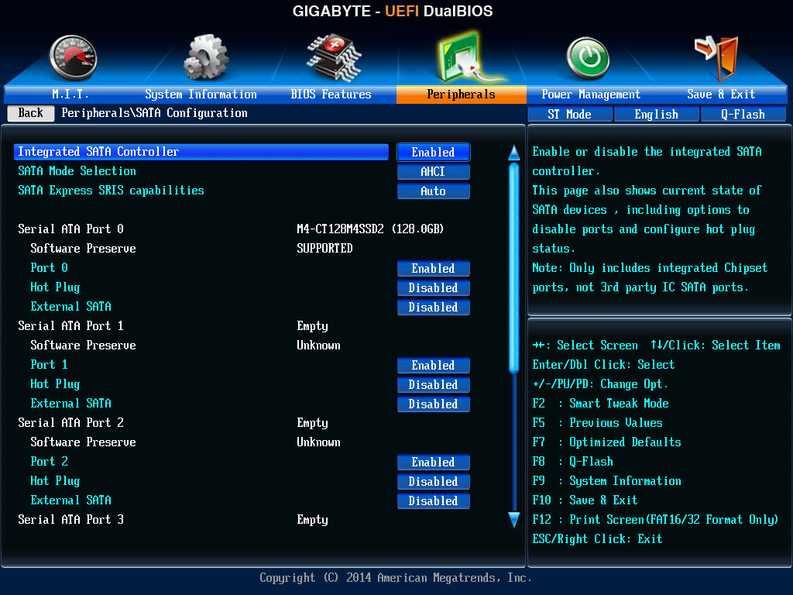Click Empty status for Serial ATA Port 3

313,520
